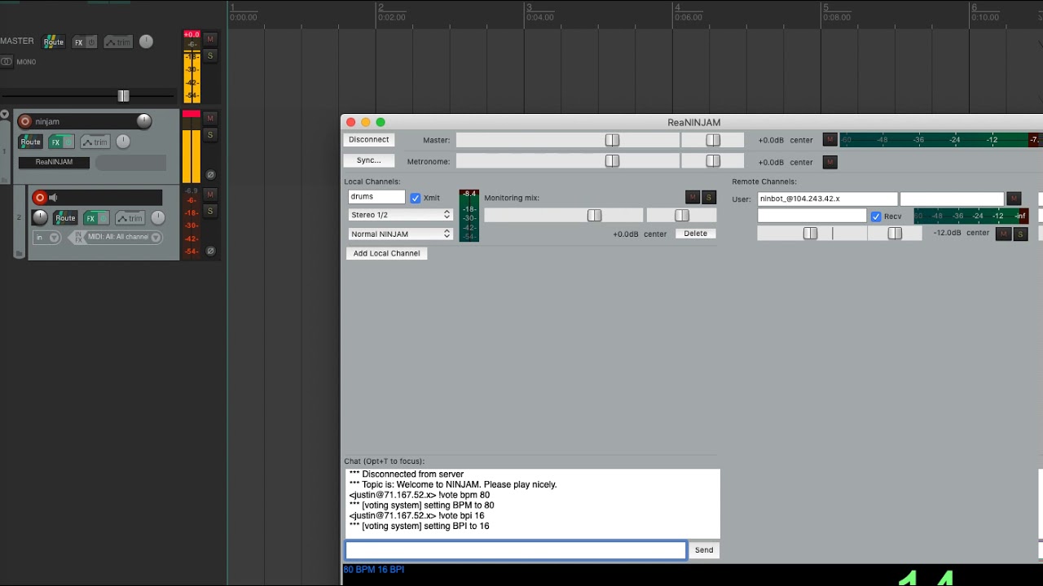Toggle FX bypass on the ninjam track
The image size is (1043, 586).
pyautogui.click(x=68, y=142)
